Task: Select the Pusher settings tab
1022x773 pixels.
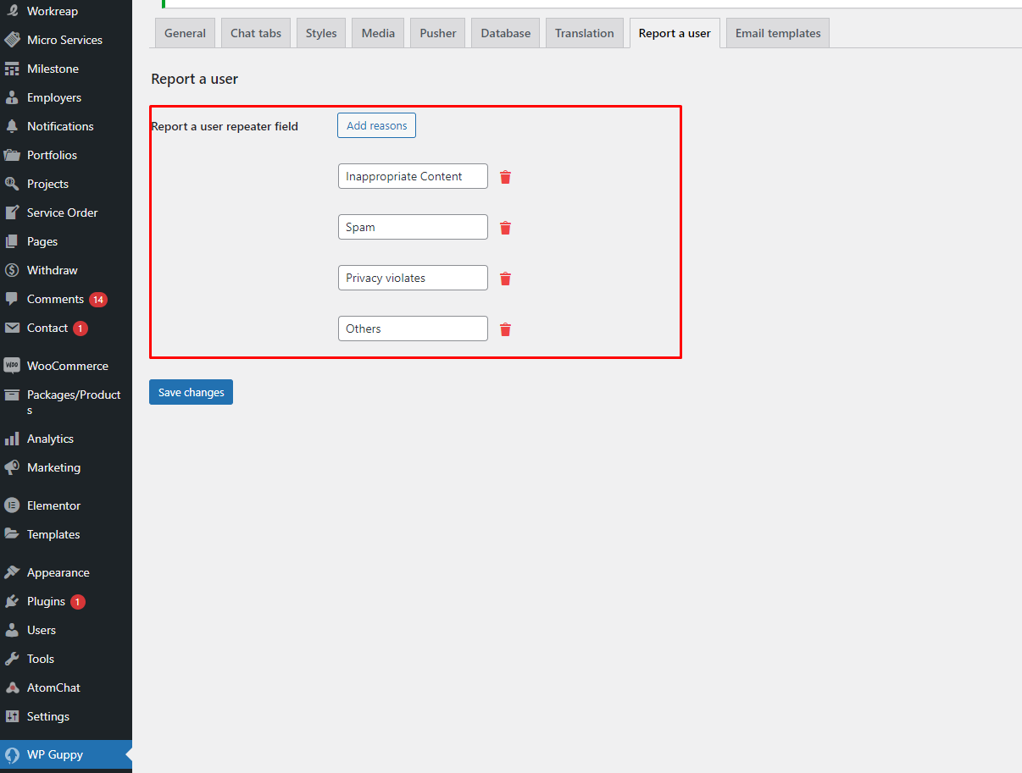Action: point(437,33)
